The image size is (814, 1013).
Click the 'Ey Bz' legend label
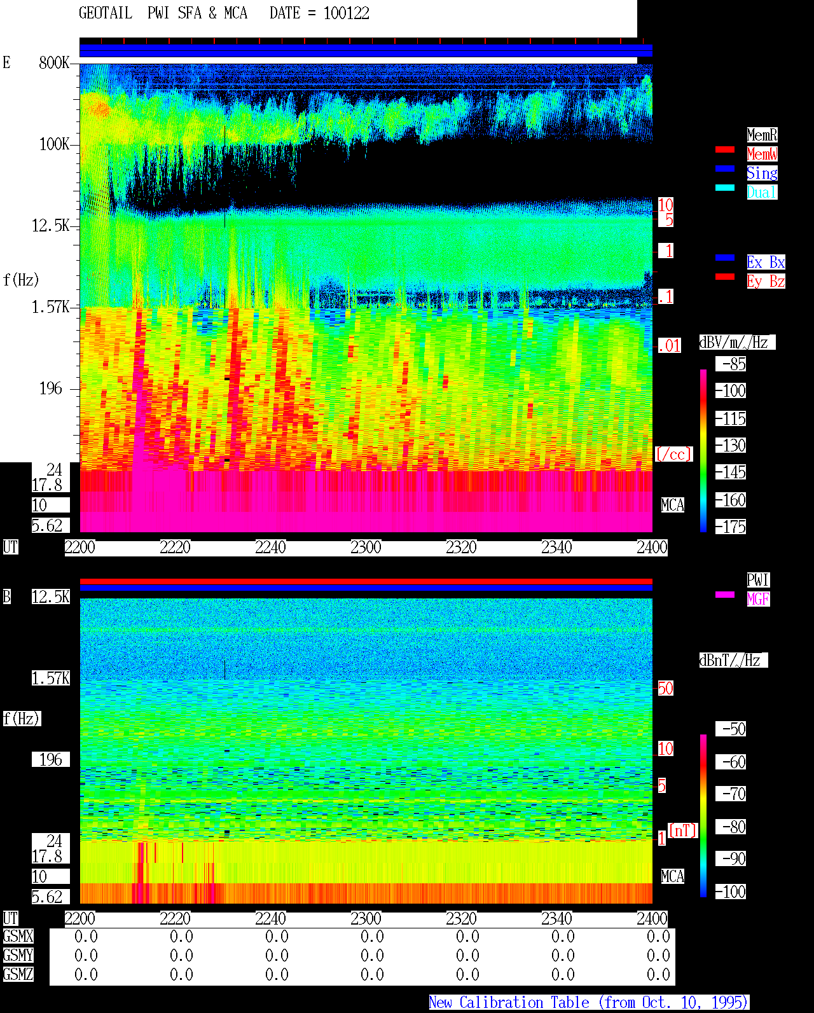click(x=766, y=281)
